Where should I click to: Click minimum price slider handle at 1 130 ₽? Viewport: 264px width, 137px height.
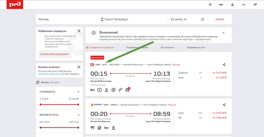[x=41, y=105]
